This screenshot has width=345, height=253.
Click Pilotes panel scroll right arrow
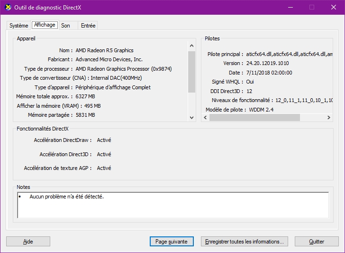(x=329, y=117)
